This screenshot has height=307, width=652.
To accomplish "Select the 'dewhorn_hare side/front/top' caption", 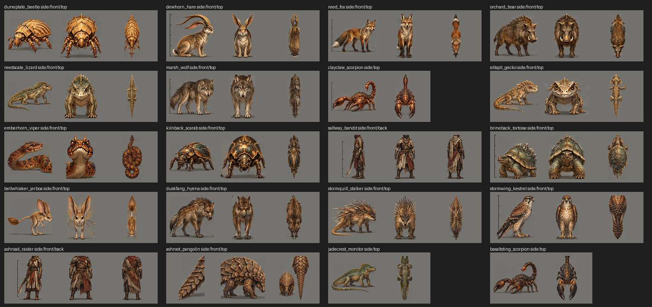I will (x=194, y=7).
